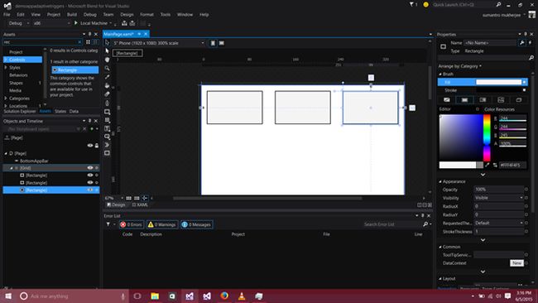Select the Zoom magnifier tool
The image size is (538, 303).
pyautogui.click(x=107, y=68)
